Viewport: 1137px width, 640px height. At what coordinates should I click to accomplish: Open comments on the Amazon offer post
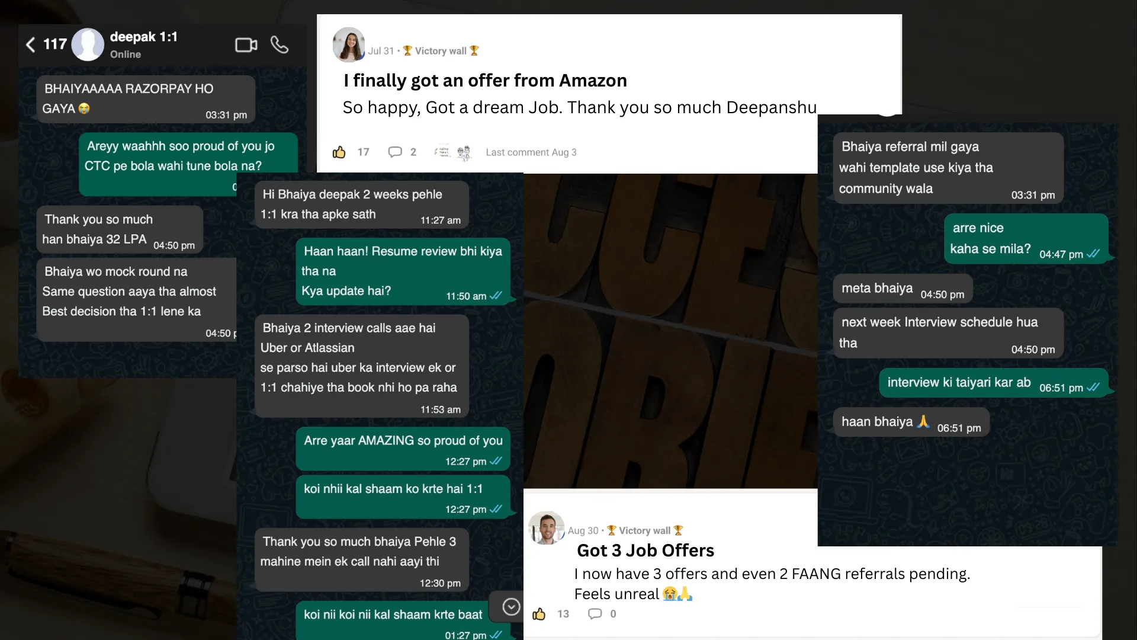[x=395, y=152]
